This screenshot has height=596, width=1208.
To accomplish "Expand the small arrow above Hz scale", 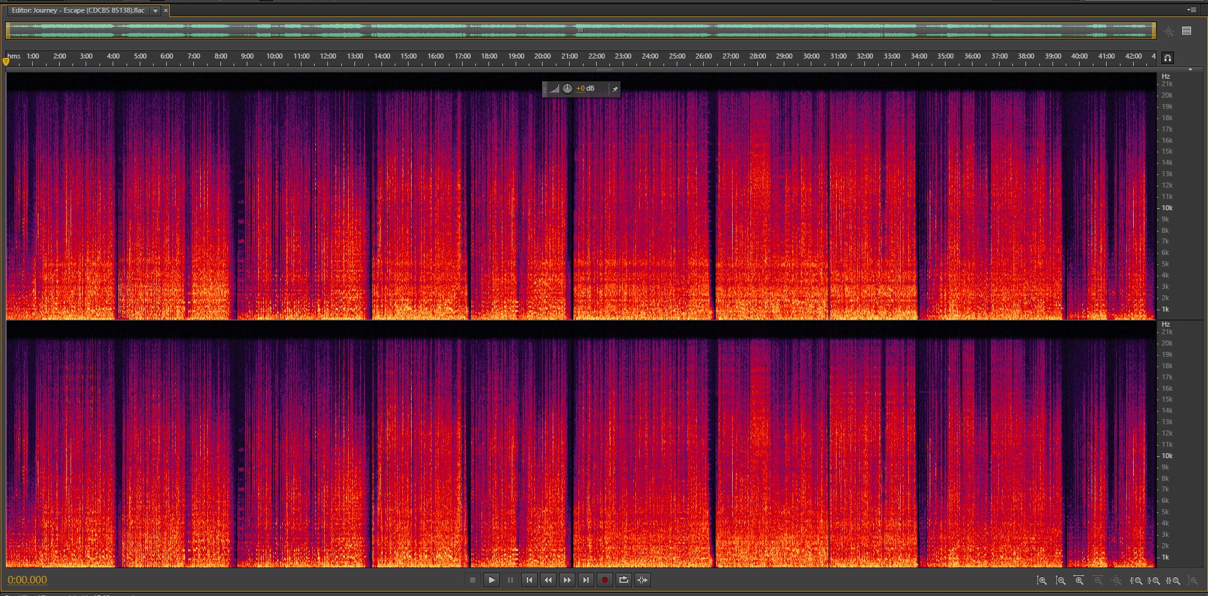I will point(1190,70).
